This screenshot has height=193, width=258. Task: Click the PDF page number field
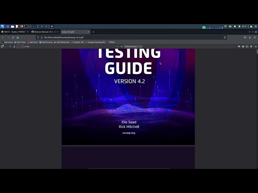pos(20,47)
